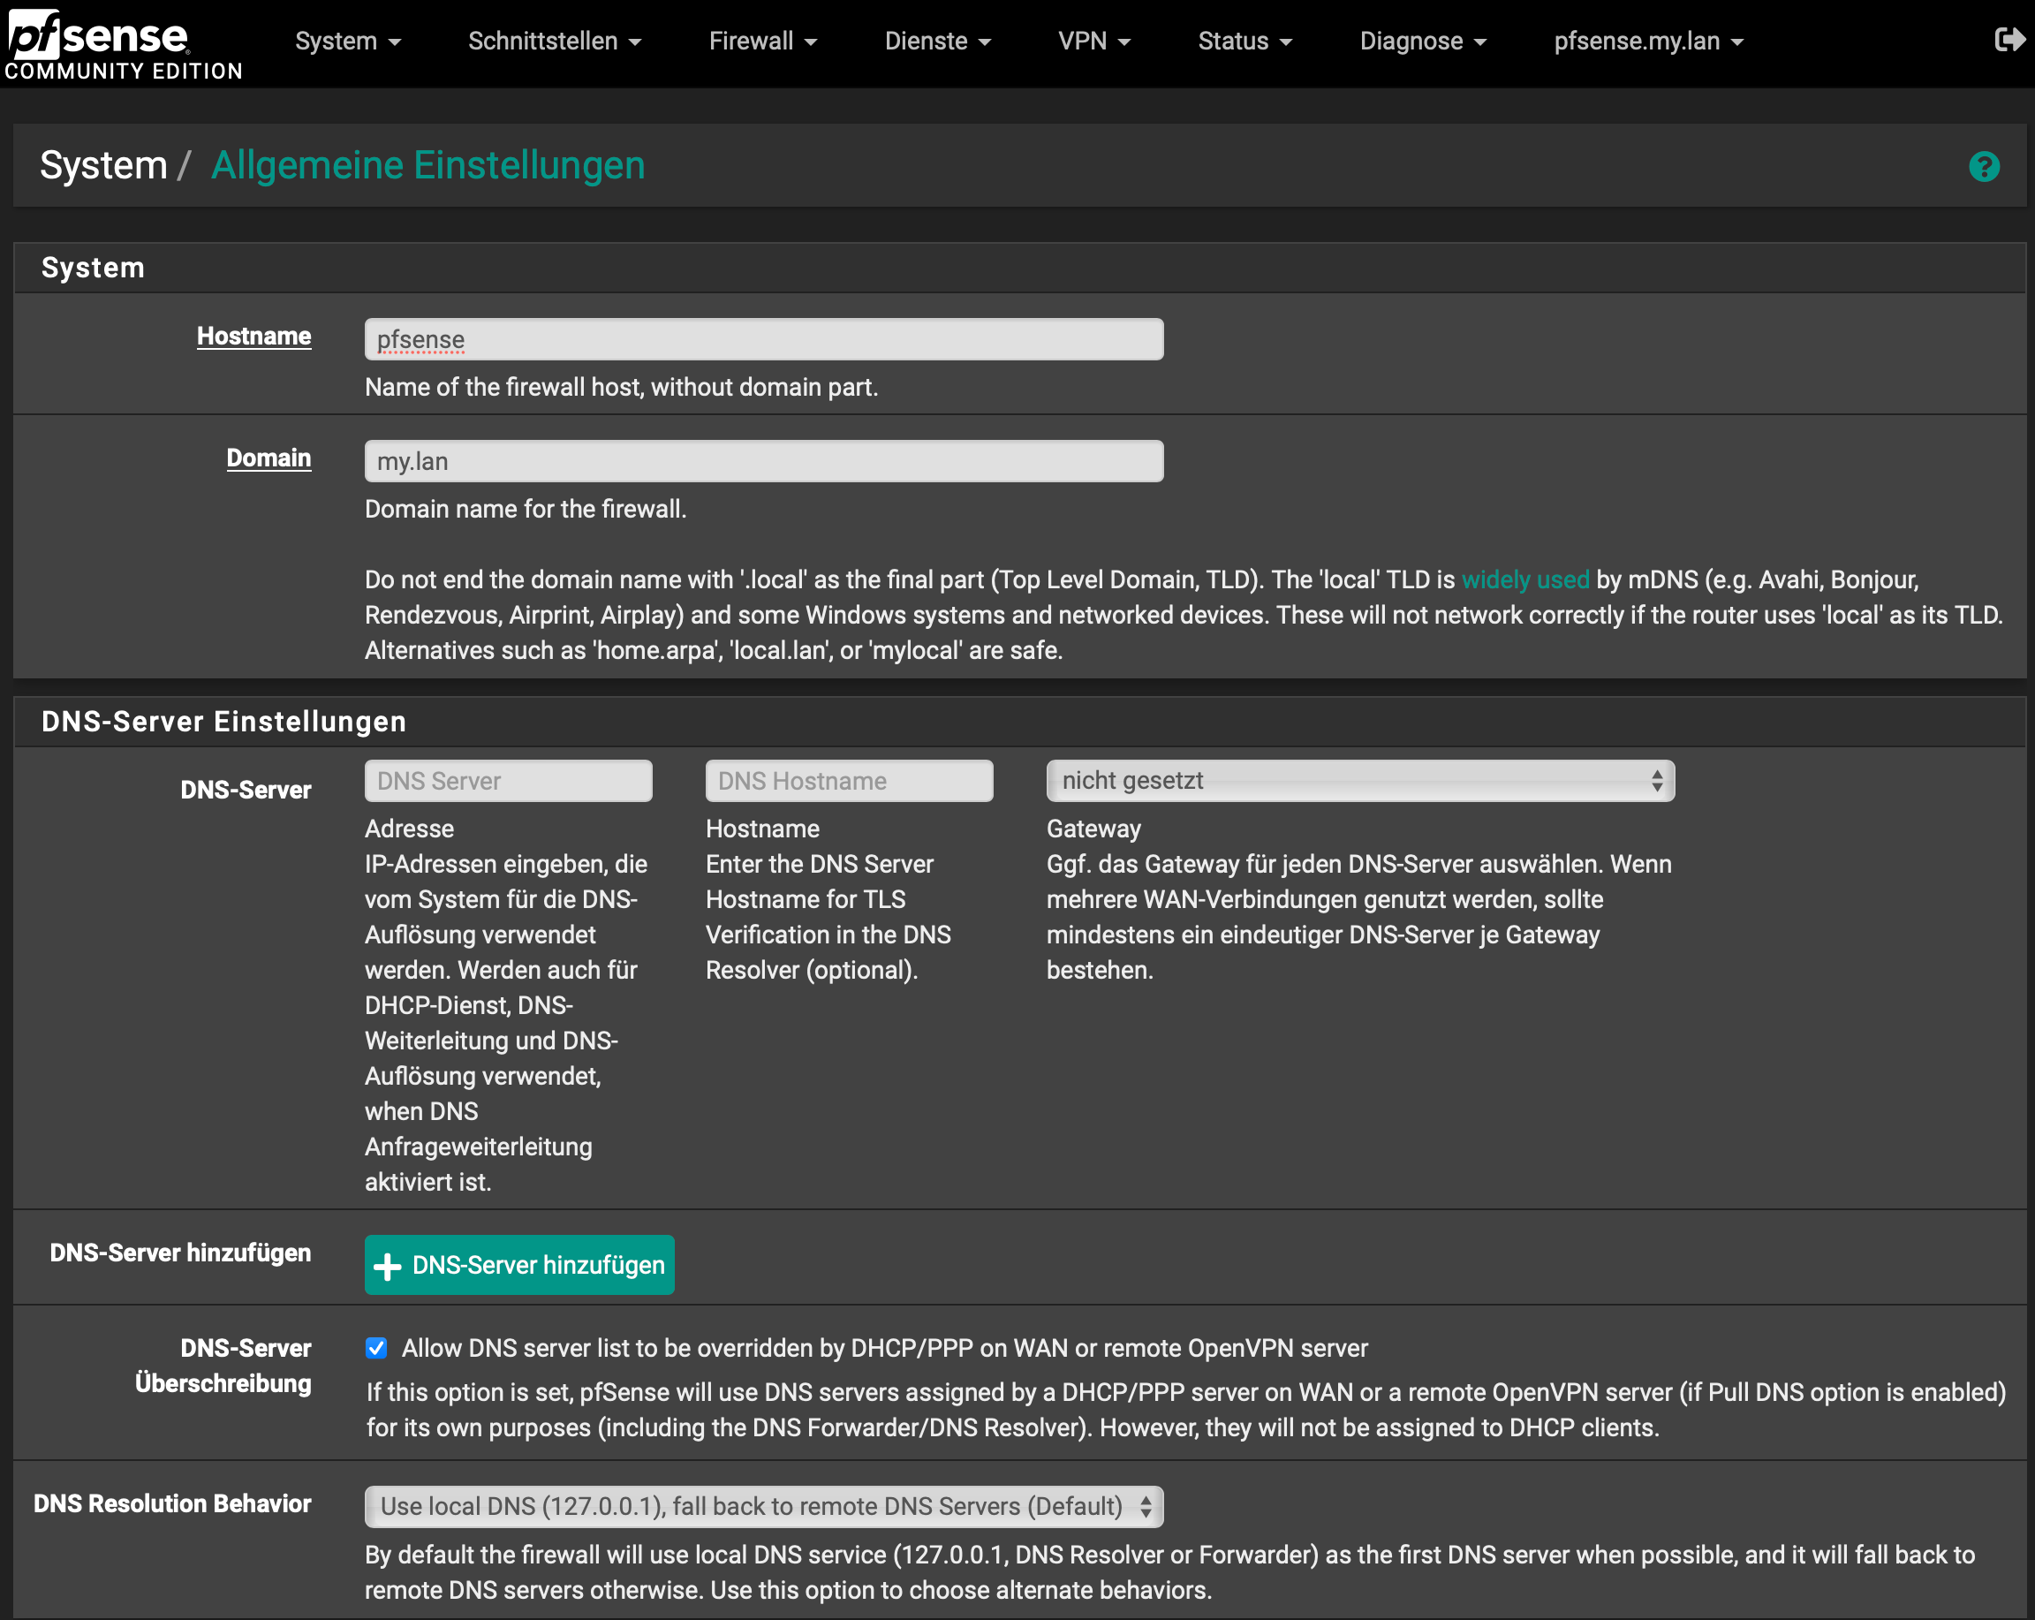Click the DNS Server address field

pos(508,781)
